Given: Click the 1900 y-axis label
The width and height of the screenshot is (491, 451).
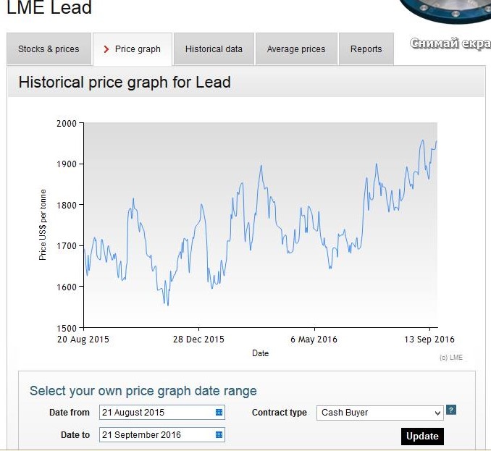Looking at the screenshot, I should (x=67, y=164).
